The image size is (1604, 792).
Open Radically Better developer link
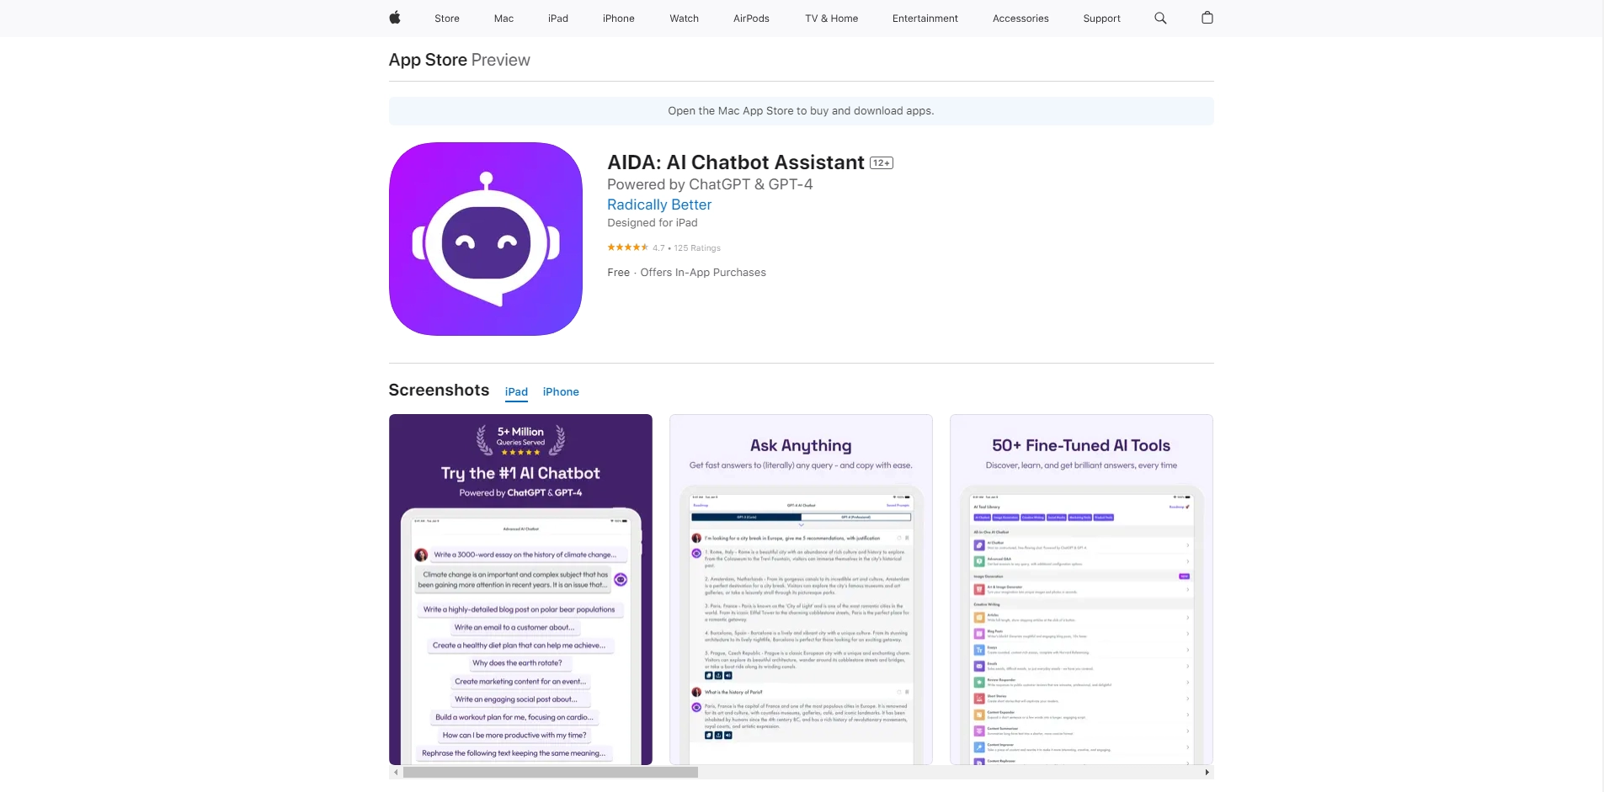659,205
